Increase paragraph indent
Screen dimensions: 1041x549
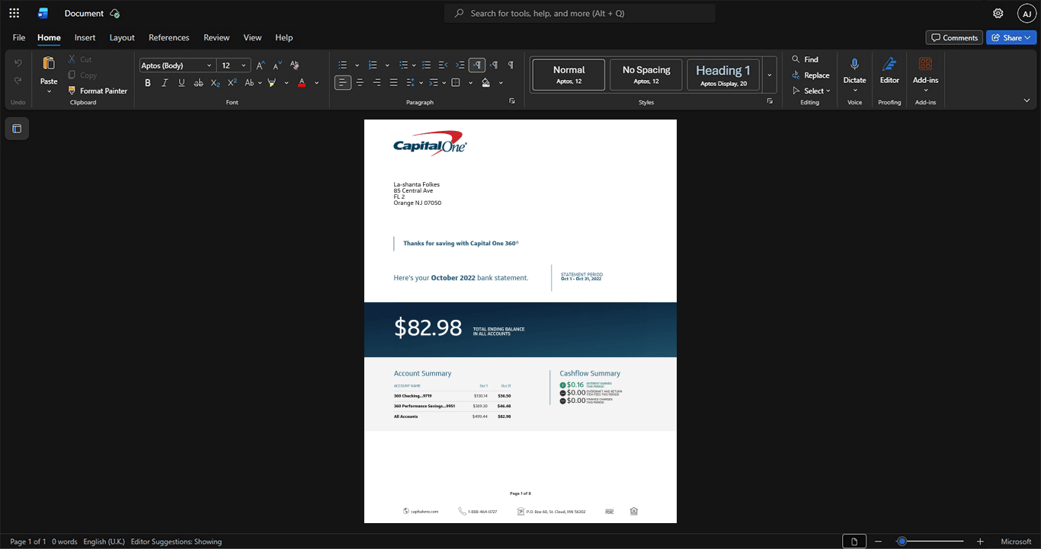tap(460, 65)
